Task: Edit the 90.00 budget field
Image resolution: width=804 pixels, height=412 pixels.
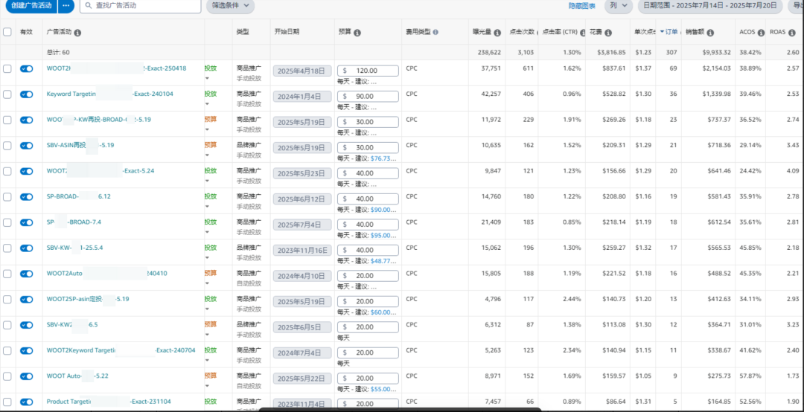Action: [x=368, y=97]
